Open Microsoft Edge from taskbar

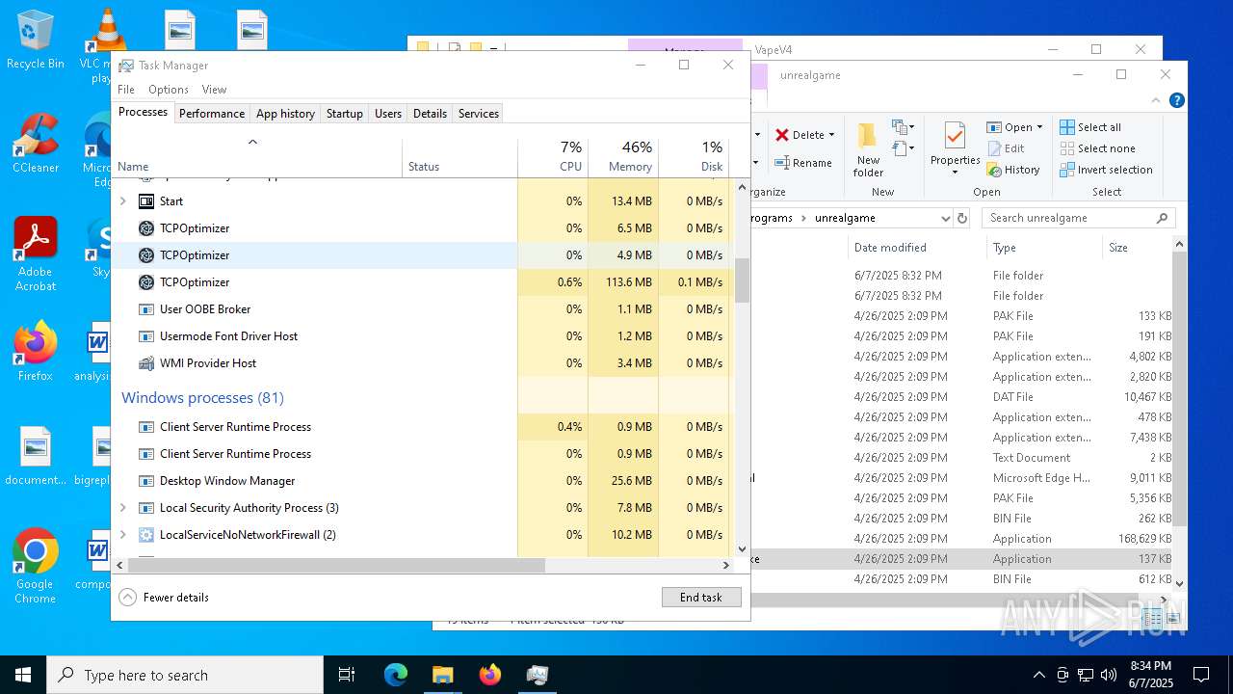click(396, 675)
